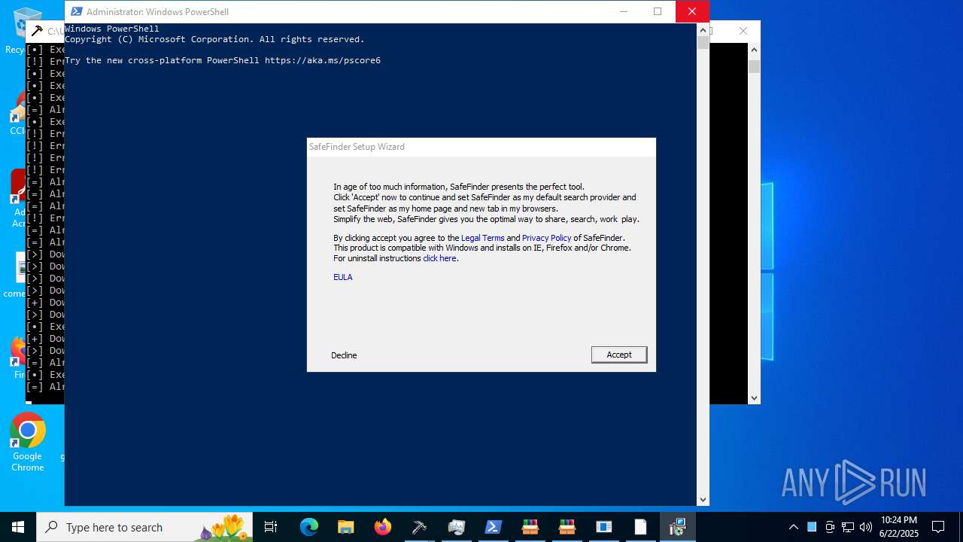Click the SafeFinder Setup Wizard title
Viewport: 963px width, 542px height.
(357, 147)
